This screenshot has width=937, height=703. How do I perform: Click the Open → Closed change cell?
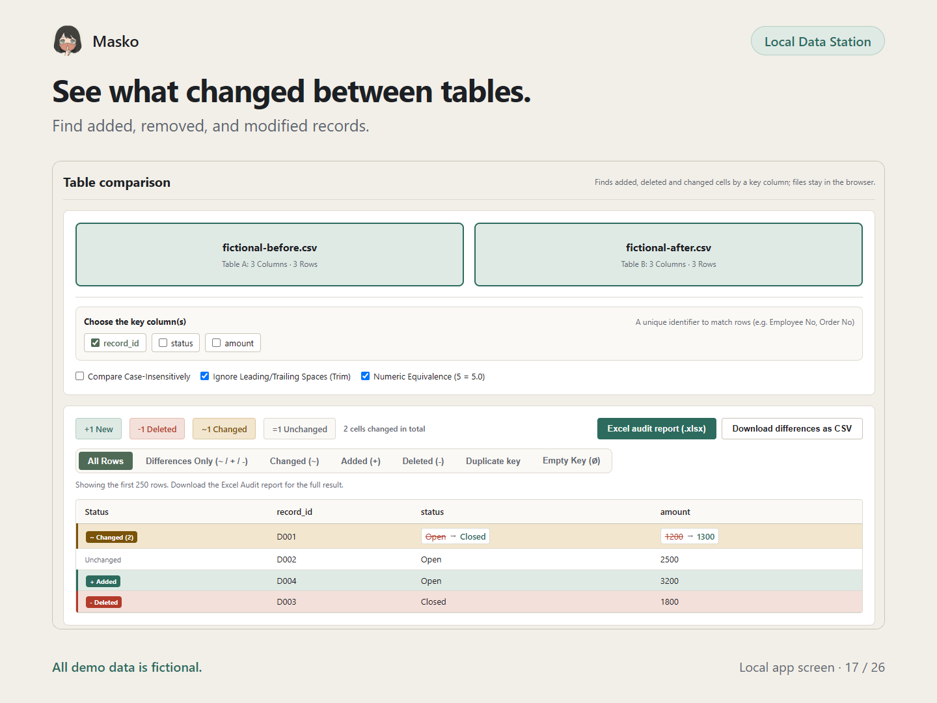pos(455,536)
